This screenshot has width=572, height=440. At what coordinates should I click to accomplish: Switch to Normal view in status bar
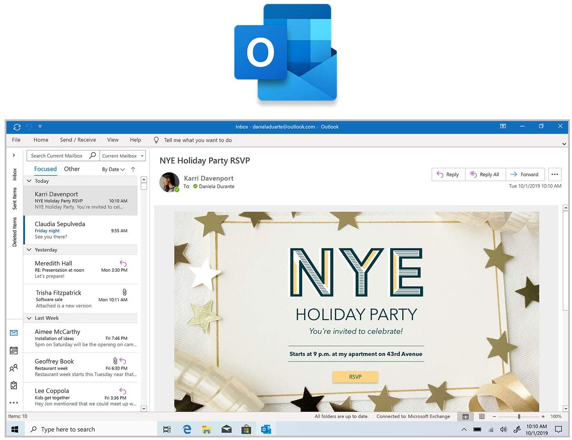coord(465,417)
